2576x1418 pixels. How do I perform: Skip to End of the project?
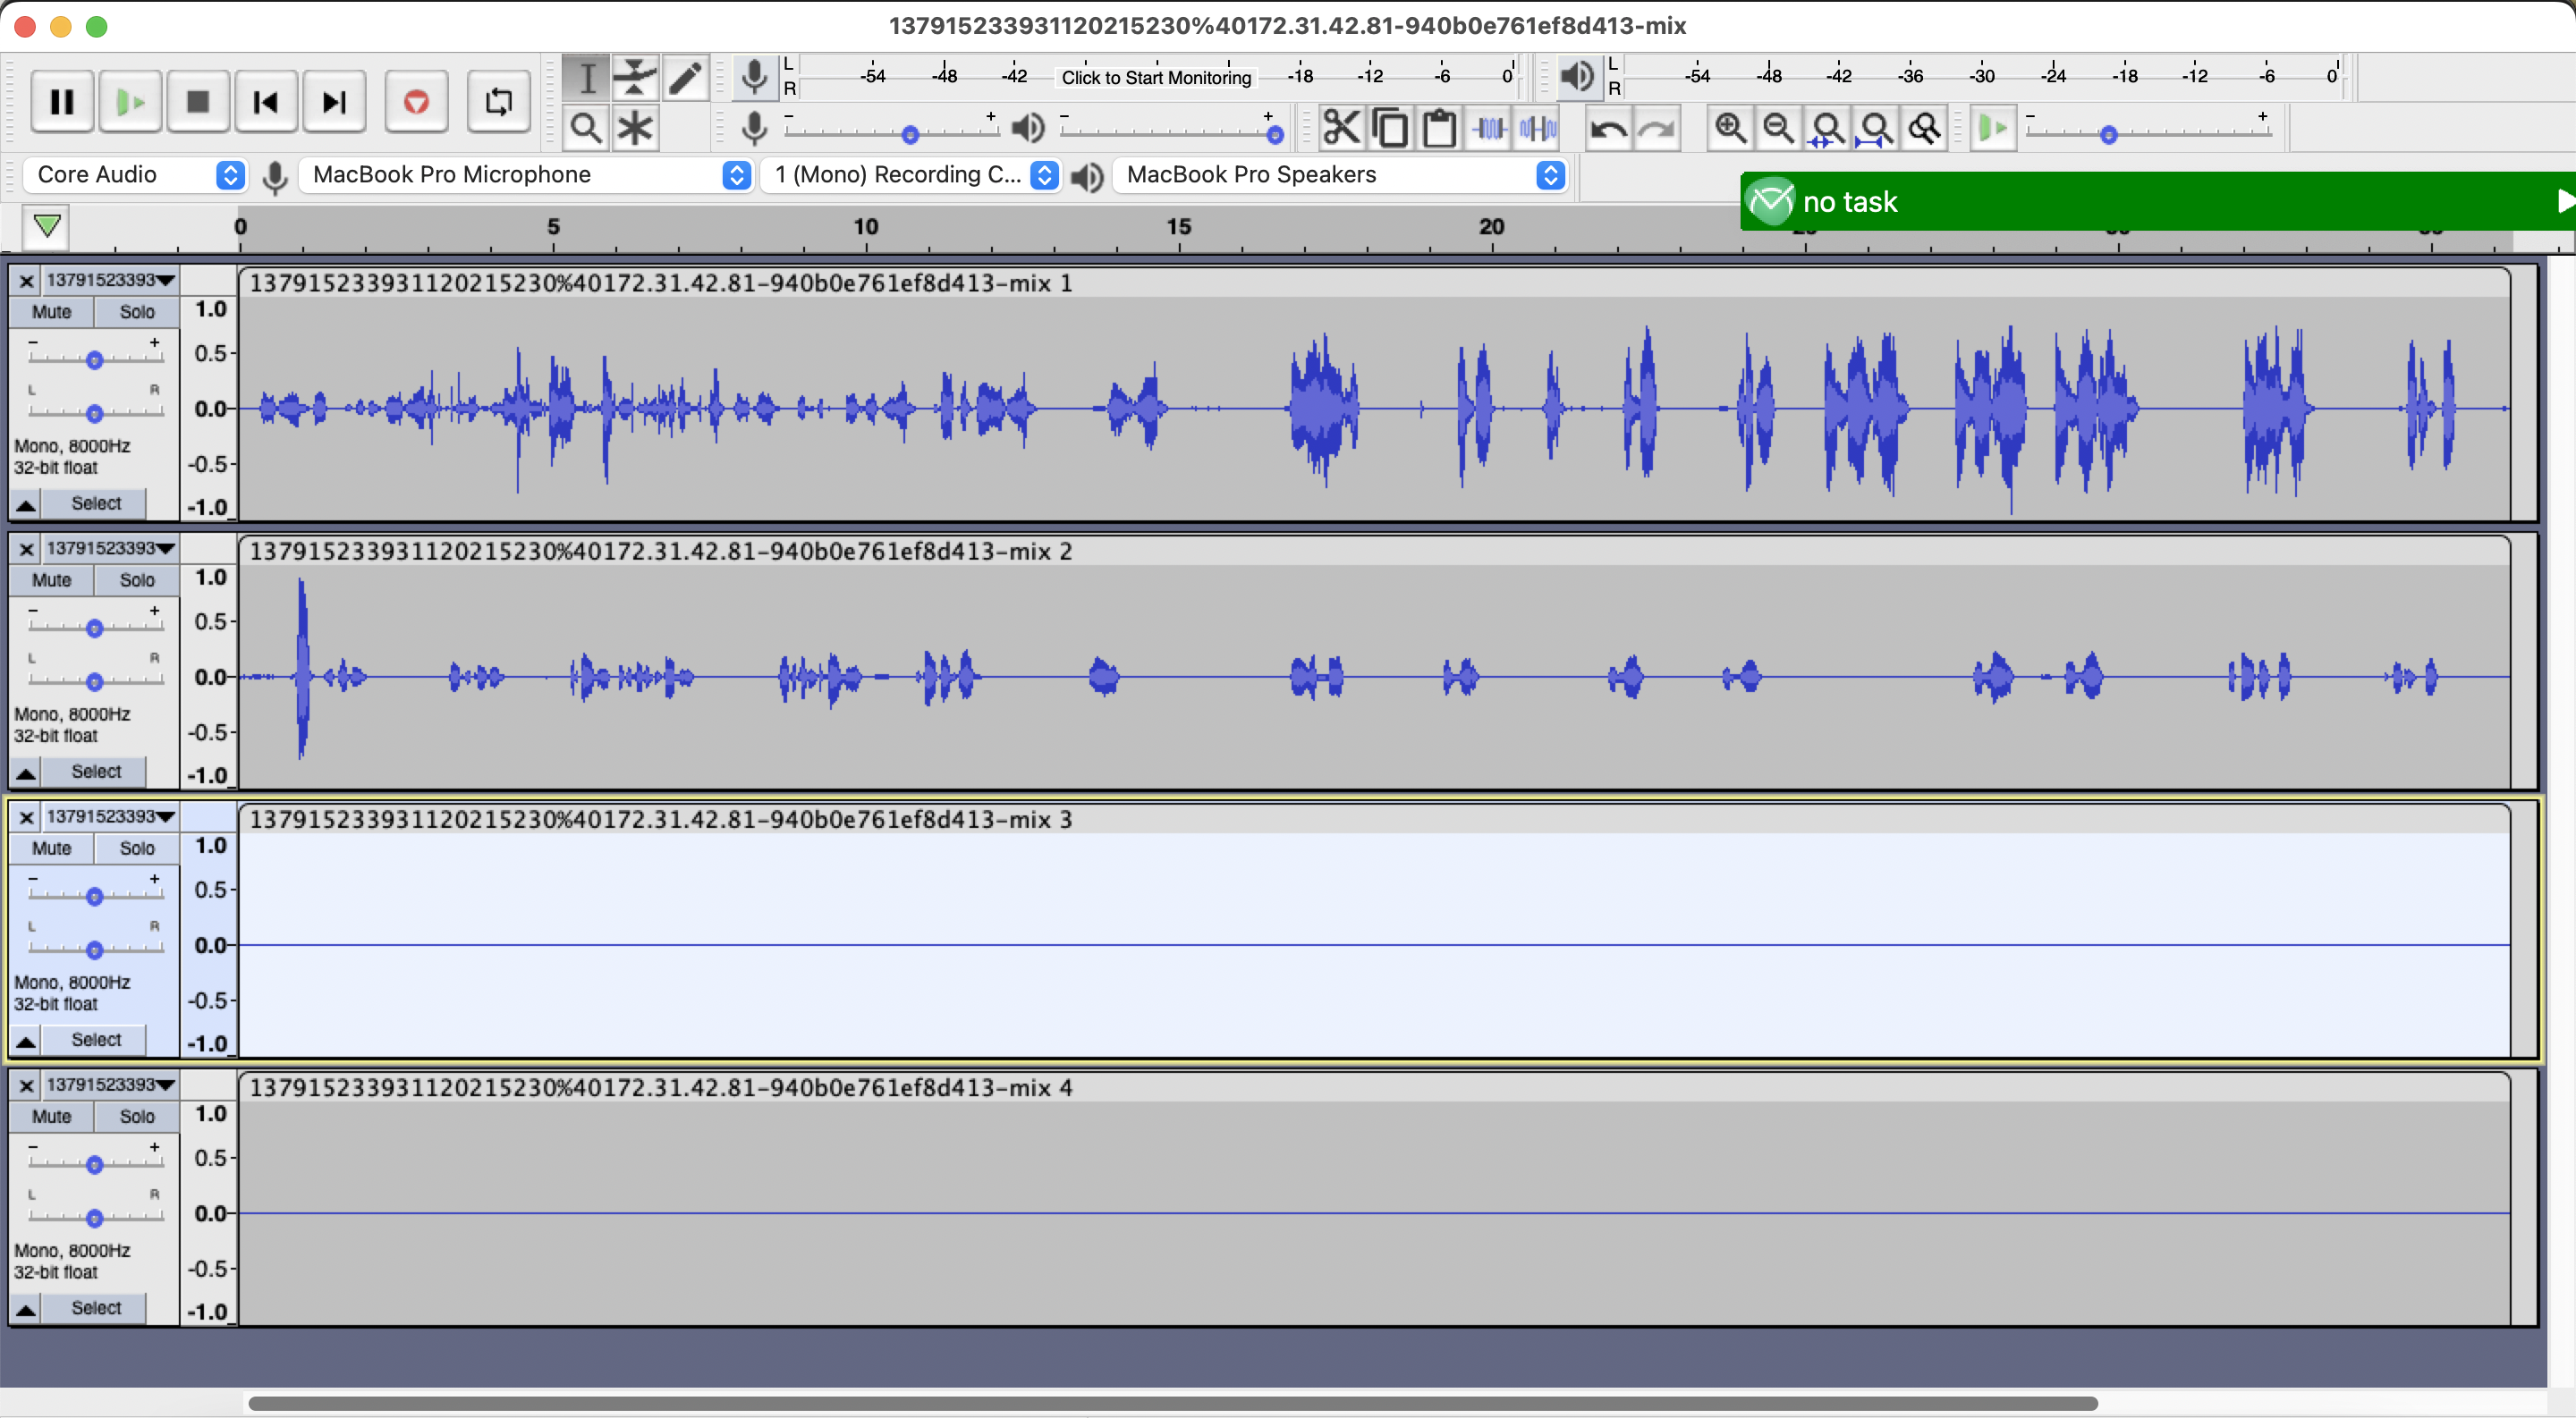(334, 101)
